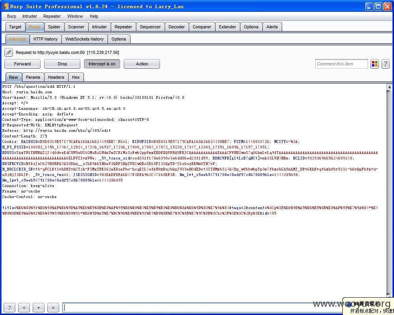Click the Pragma: no-cache line
The height and width of the screenshot is (315, 394).
point(21,191)
